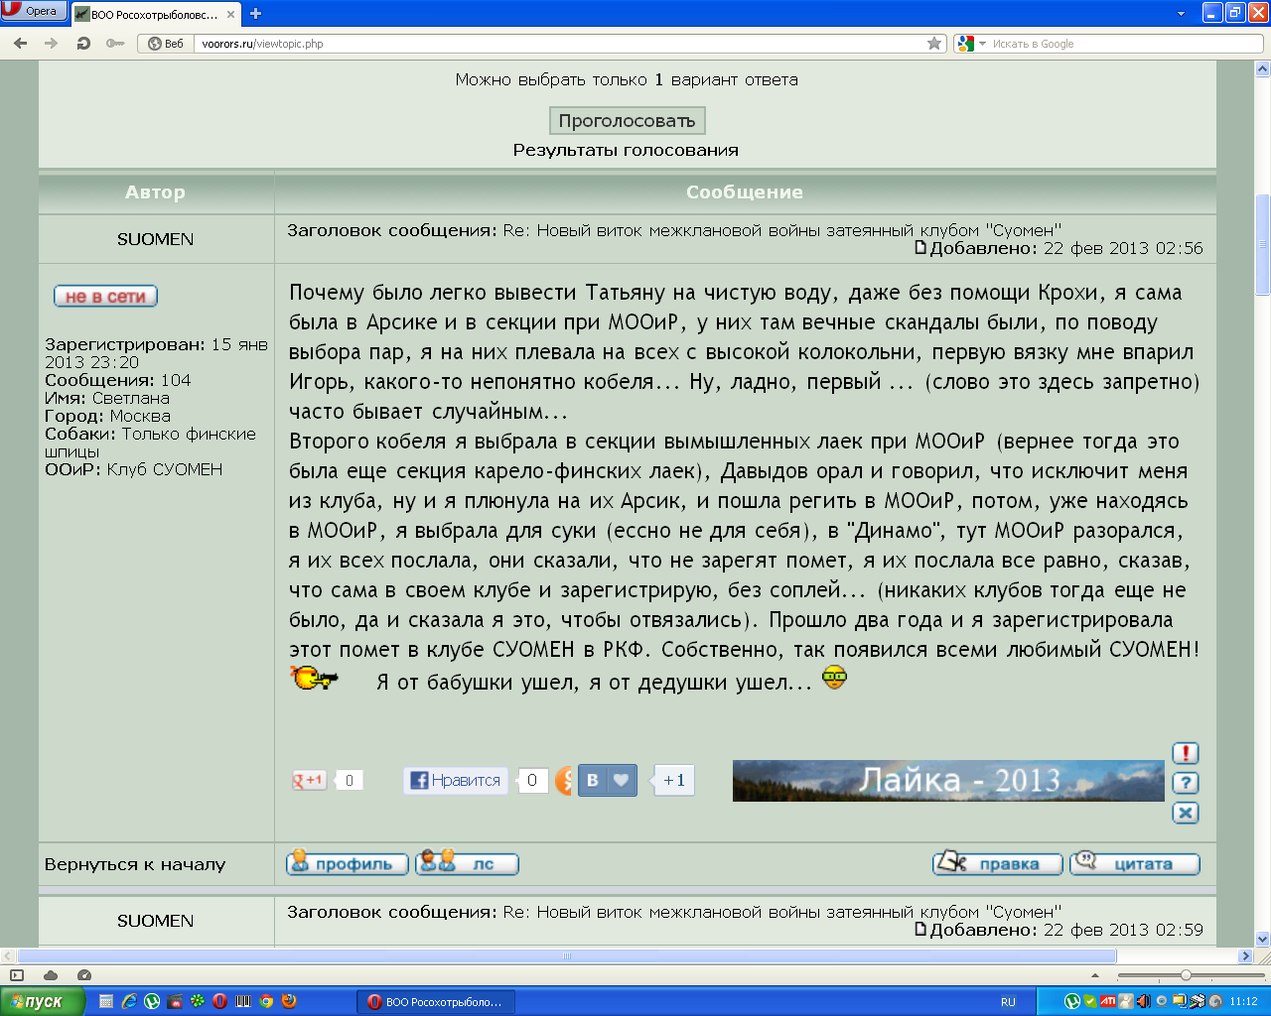Click the question mark info icon
Image resolution: width=1271 pixels, height=1016 pixels.
[x=1185, y=783]
